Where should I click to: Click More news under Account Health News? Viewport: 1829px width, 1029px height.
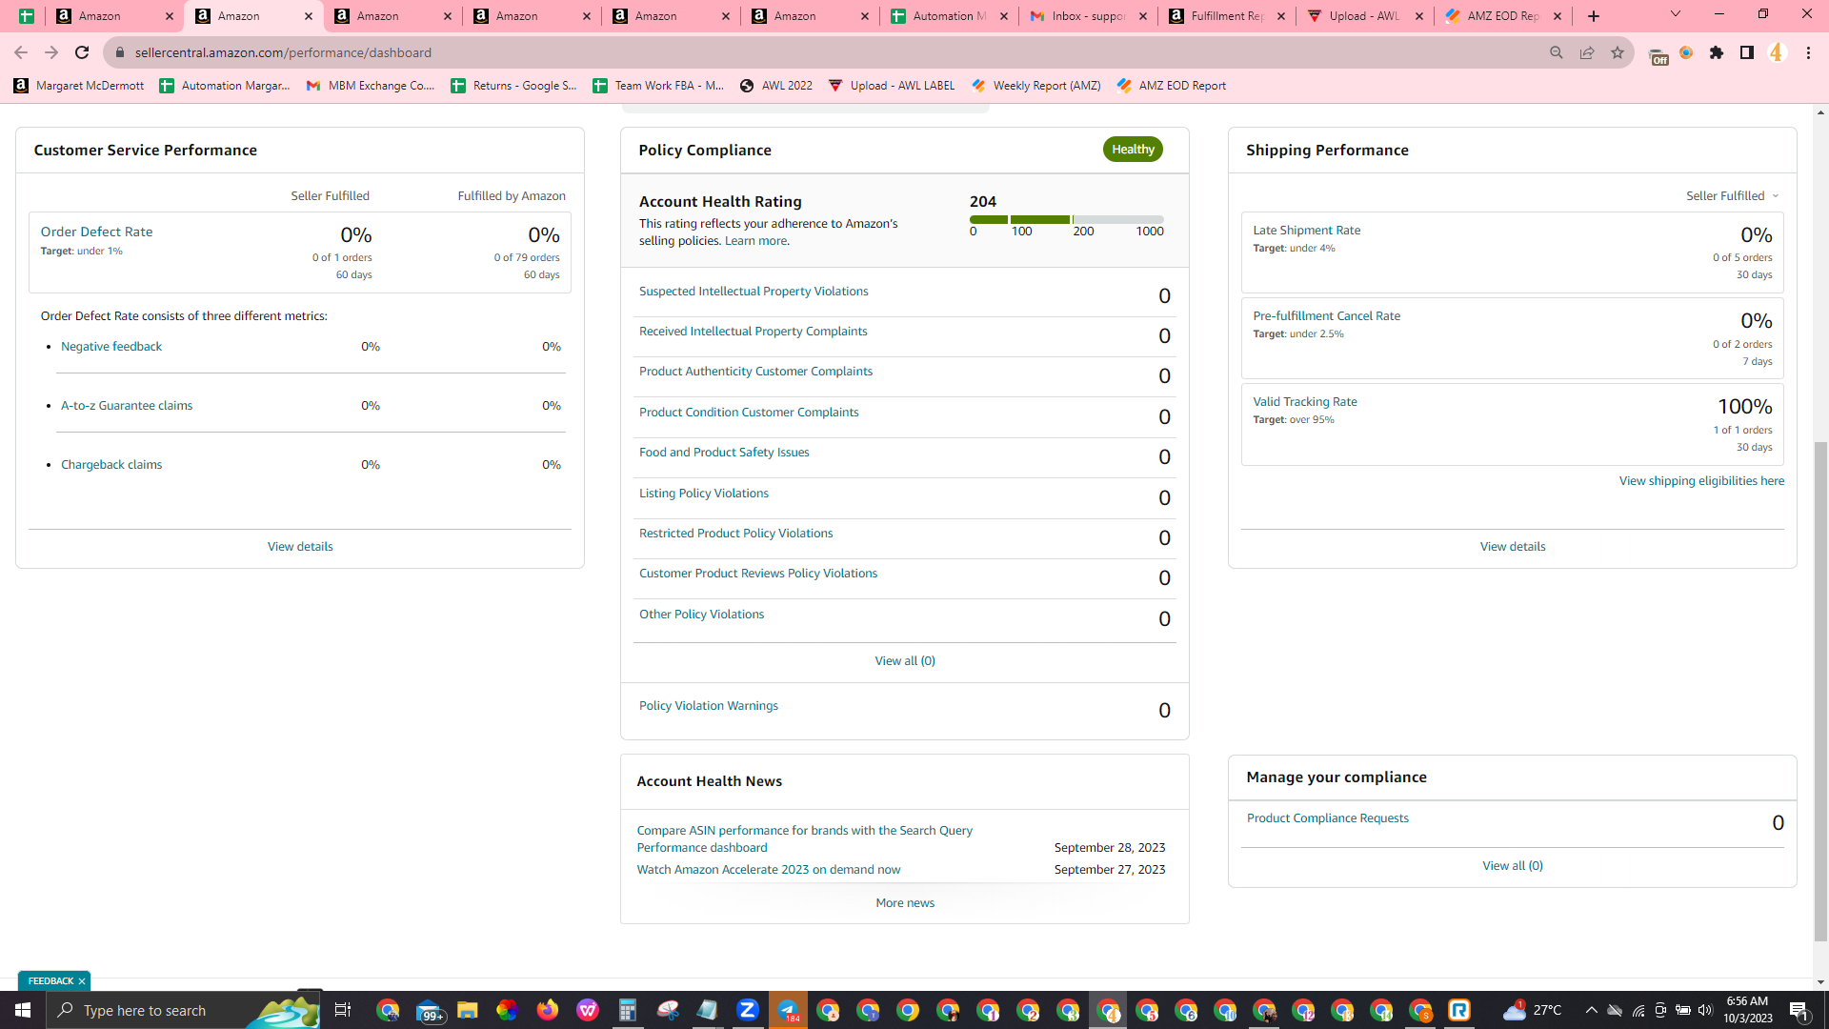click(x=905, y=902)
